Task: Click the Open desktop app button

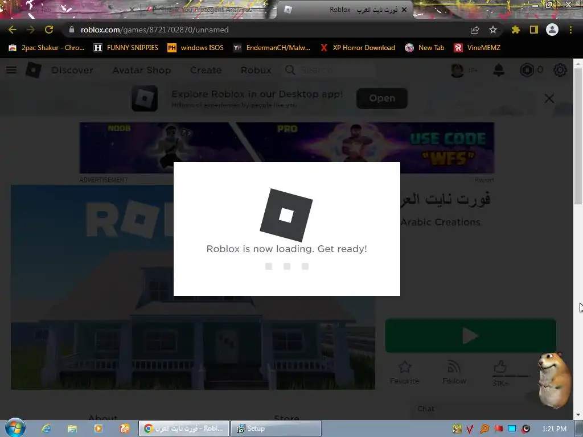Action: pyautogui.click(x=382, y=98)
